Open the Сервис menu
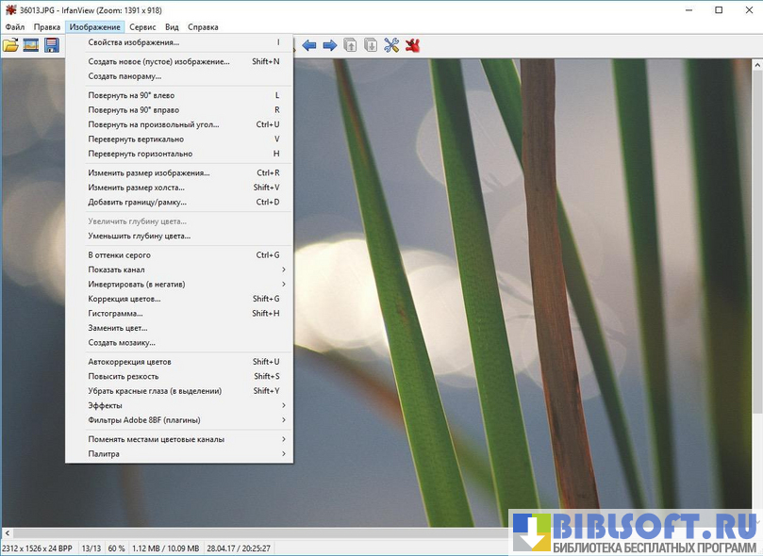This screenshot has height=556, width=763. [x=142, y=27]
